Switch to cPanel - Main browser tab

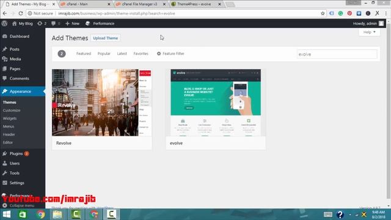[x=85, y=4]
